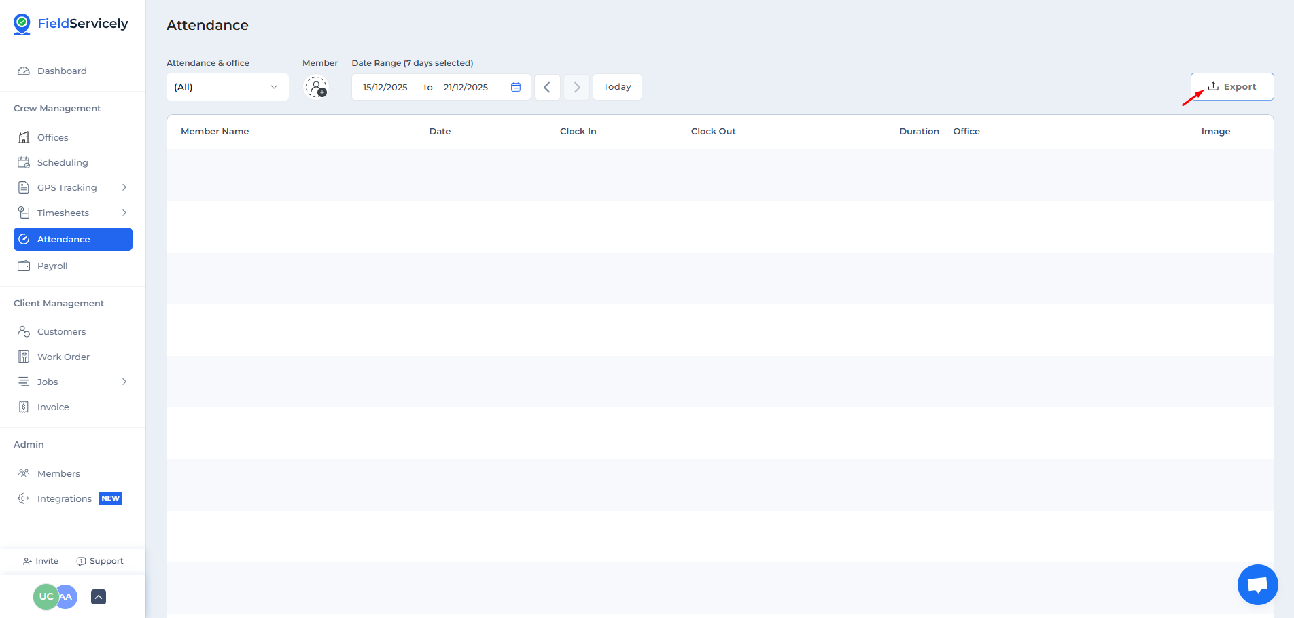The image size is (1294, 618).
Task: Go to next date range
Action: (x=576, y=87)
